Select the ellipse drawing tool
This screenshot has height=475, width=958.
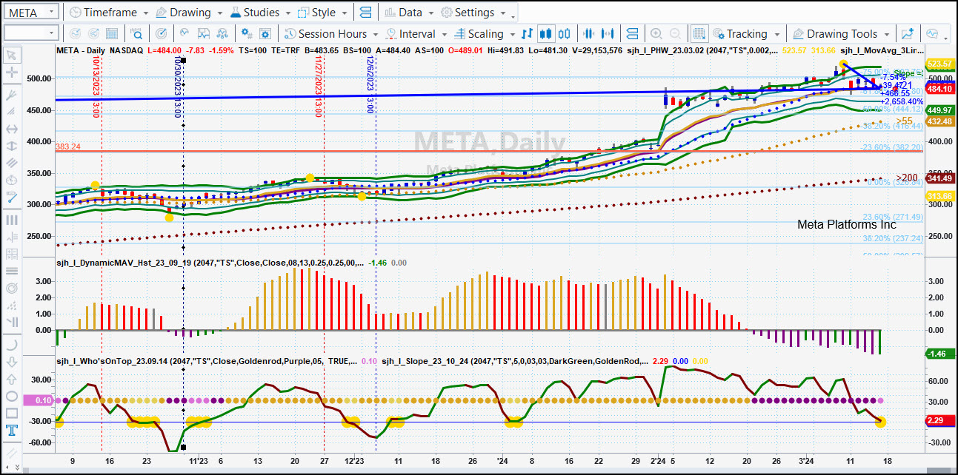point(12,396)
